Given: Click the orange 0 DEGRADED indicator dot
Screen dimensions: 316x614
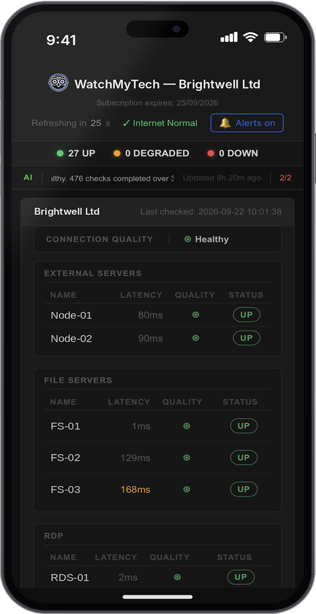Looking at the screenshot, I should [x=117, y=153].
